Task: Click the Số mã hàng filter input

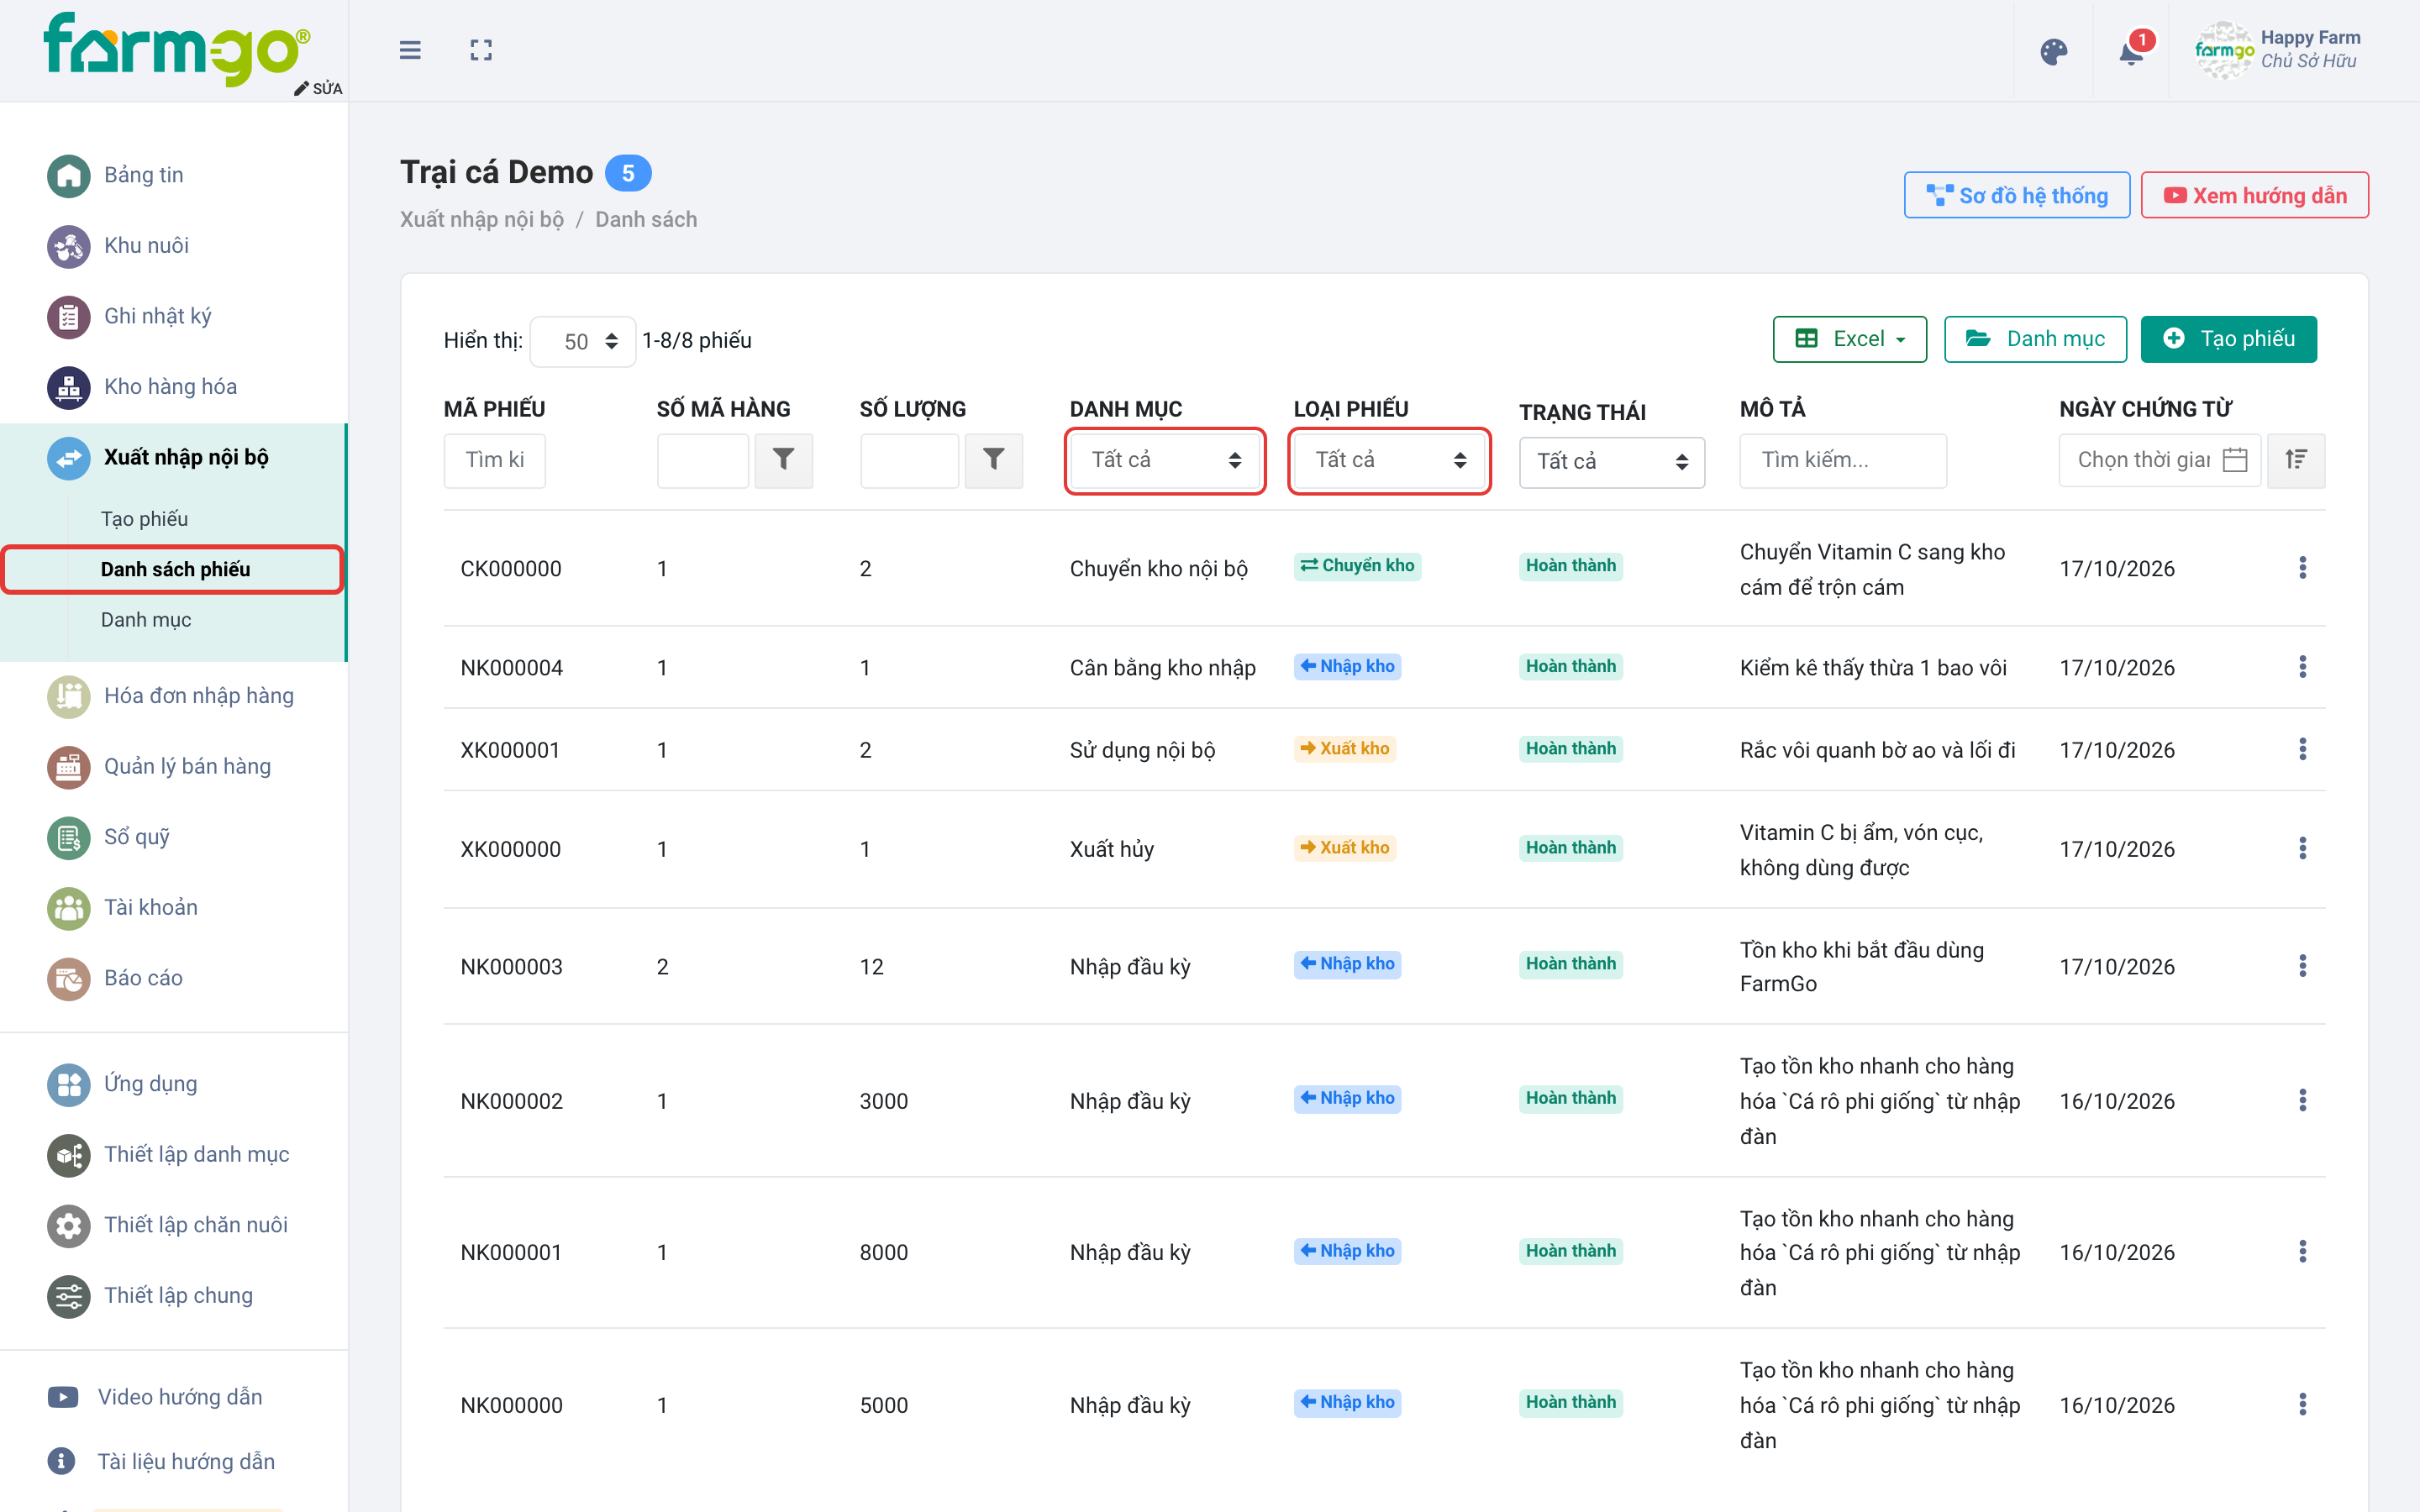Action: 702,460
